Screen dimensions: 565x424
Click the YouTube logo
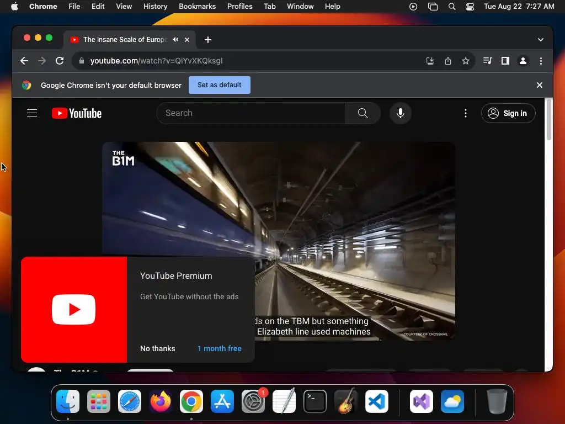[76, 113]
